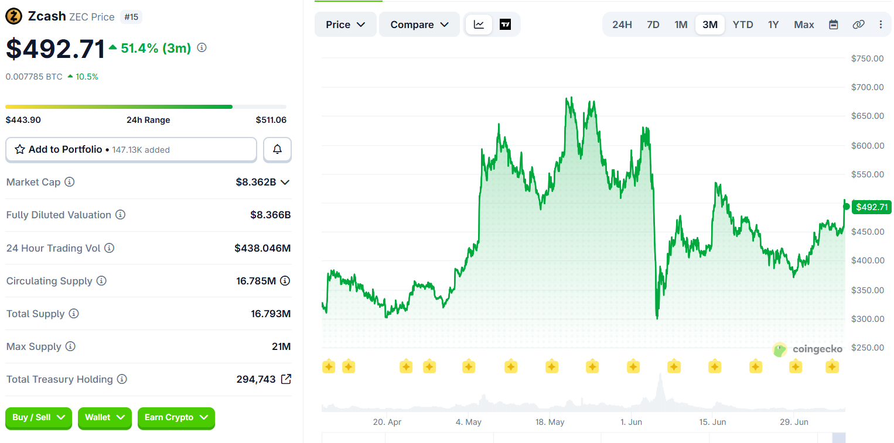
Task: Click the 18. May date axis label
Action: pyautogui.click(x=550, y=422)
